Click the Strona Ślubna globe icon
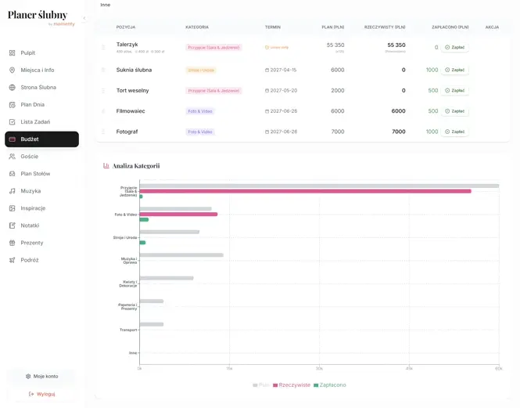The width and height of the screenshot is (520, 408). (x=13, y=88)
